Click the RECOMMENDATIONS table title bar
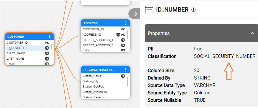Image resolution: width=258 pixels, height=108 pixels. pyautogui.click(x=105, y=70)
